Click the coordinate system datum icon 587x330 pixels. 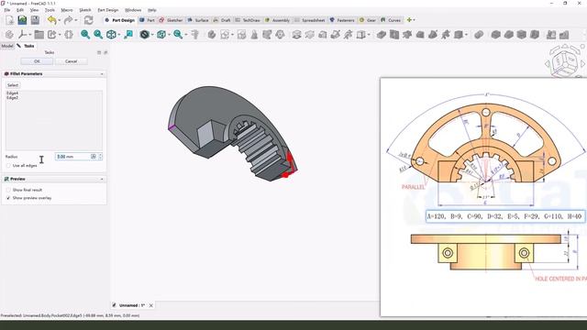(x=22, y=35)
